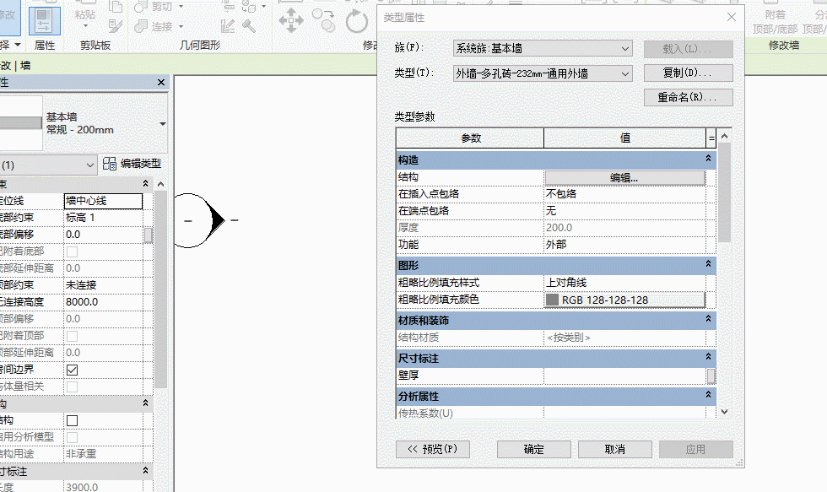Collapse the structure group in properties panel

pos(145,403)
